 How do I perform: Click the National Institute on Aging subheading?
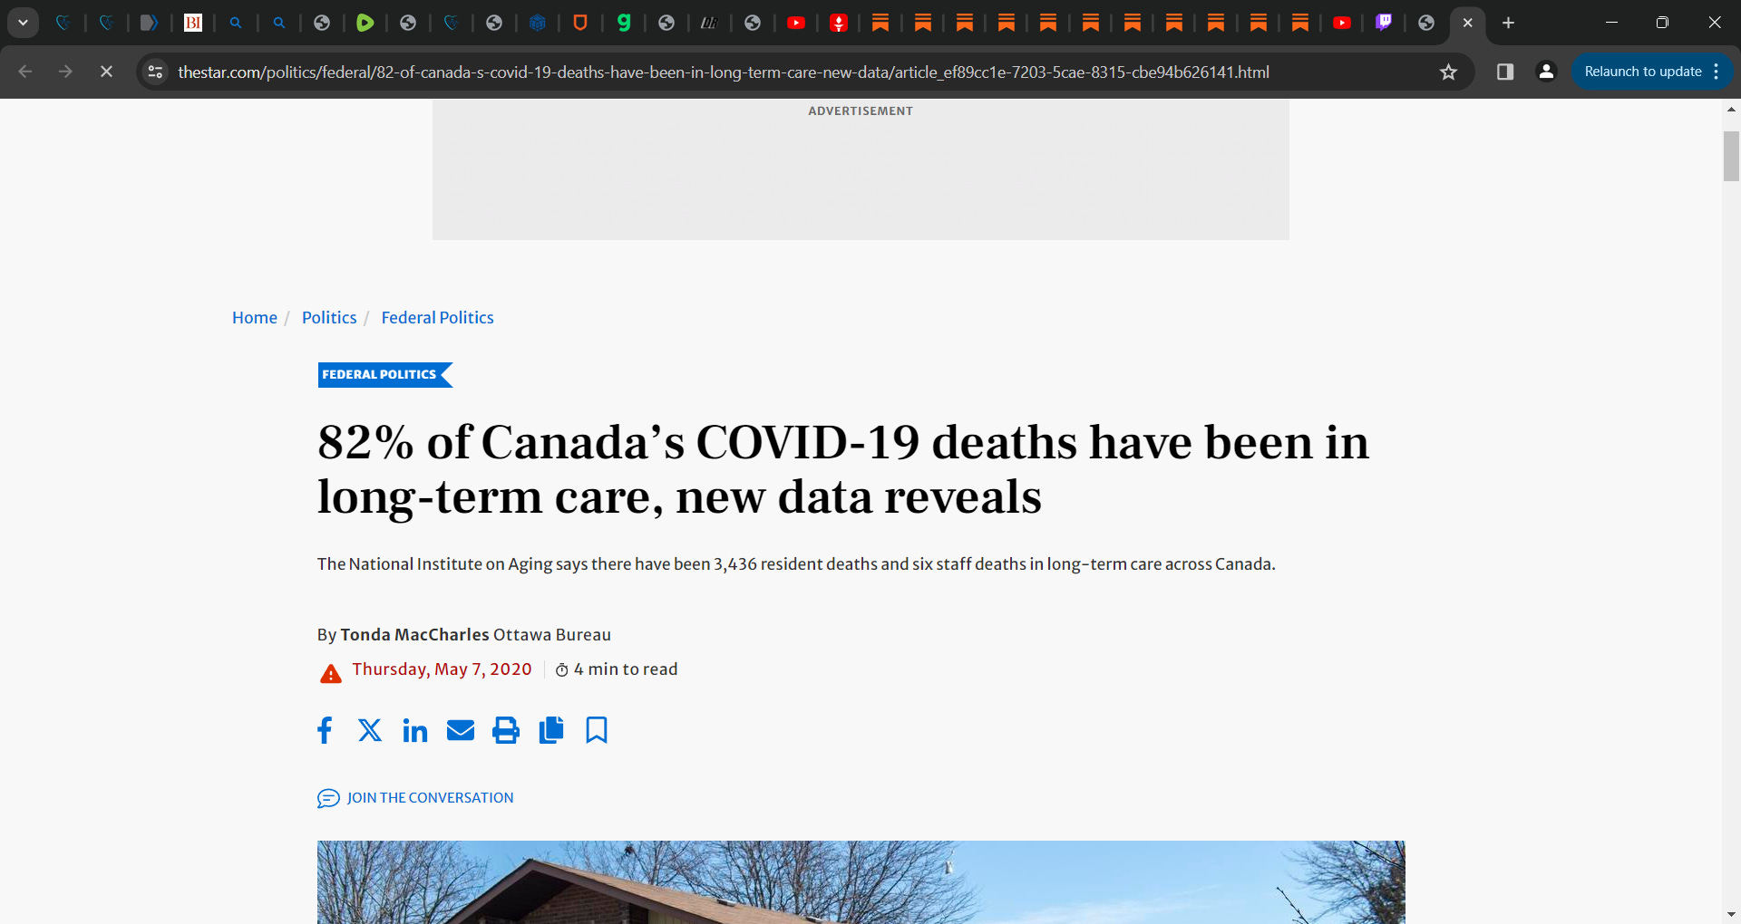coord(796,564)
